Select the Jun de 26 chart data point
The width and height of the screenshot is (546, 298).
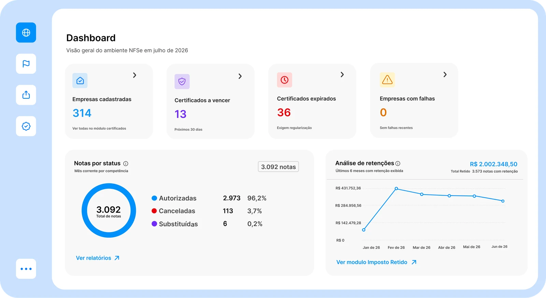(503, 201)
